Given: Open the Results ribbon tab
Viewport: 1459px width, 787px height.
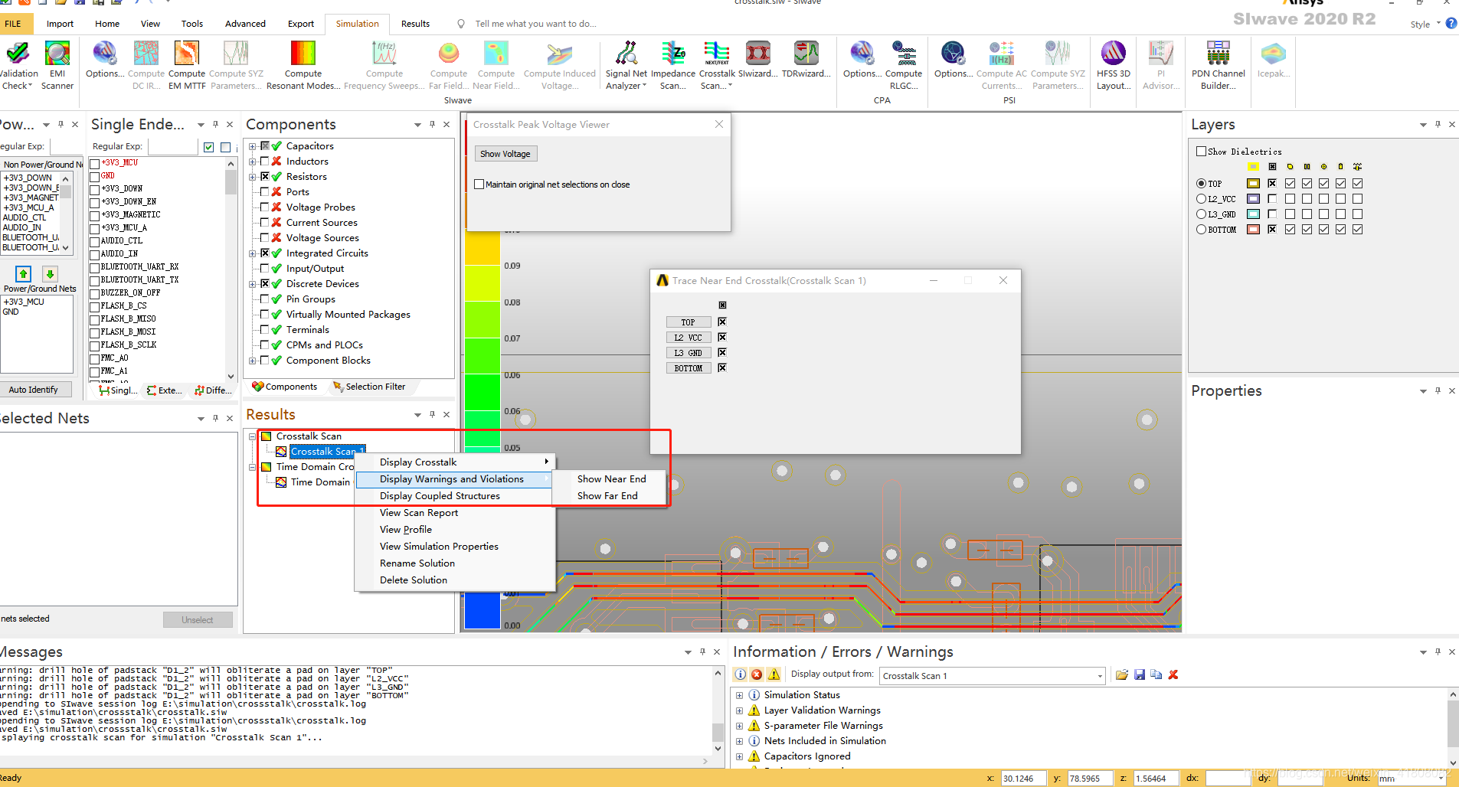Looking at the screenshot, I should click(415, 24).
